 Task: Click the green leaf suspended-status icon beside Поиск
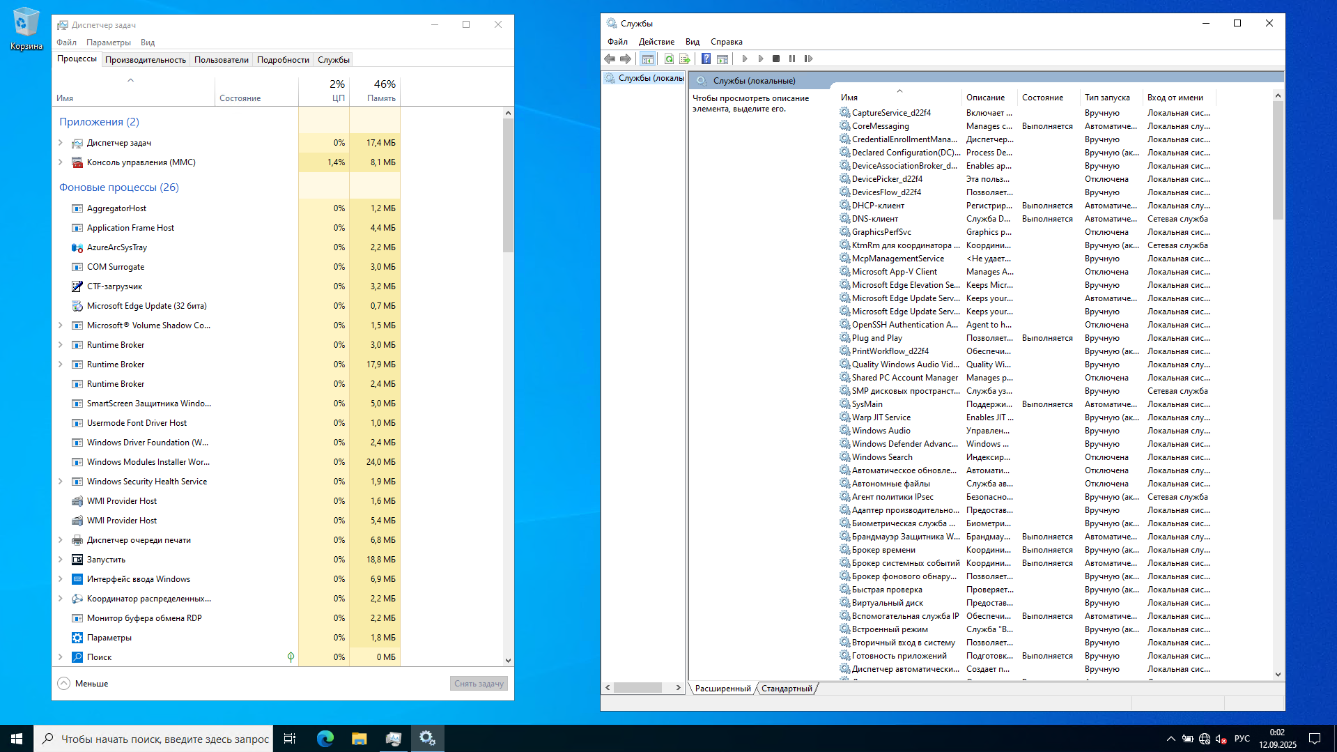[x=291, y=657]
